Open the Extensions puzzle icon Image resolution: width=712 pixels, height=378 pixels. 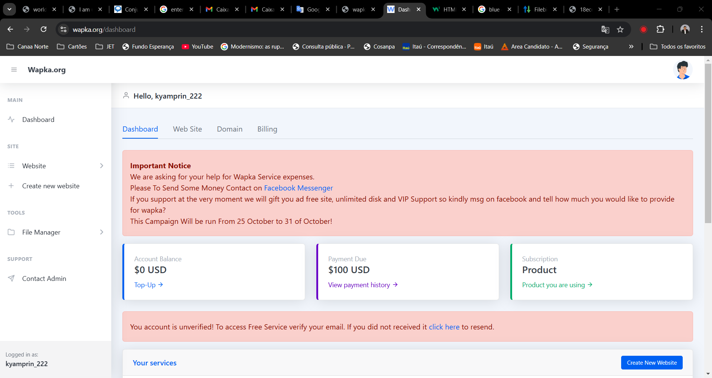[x=660, y=29]
